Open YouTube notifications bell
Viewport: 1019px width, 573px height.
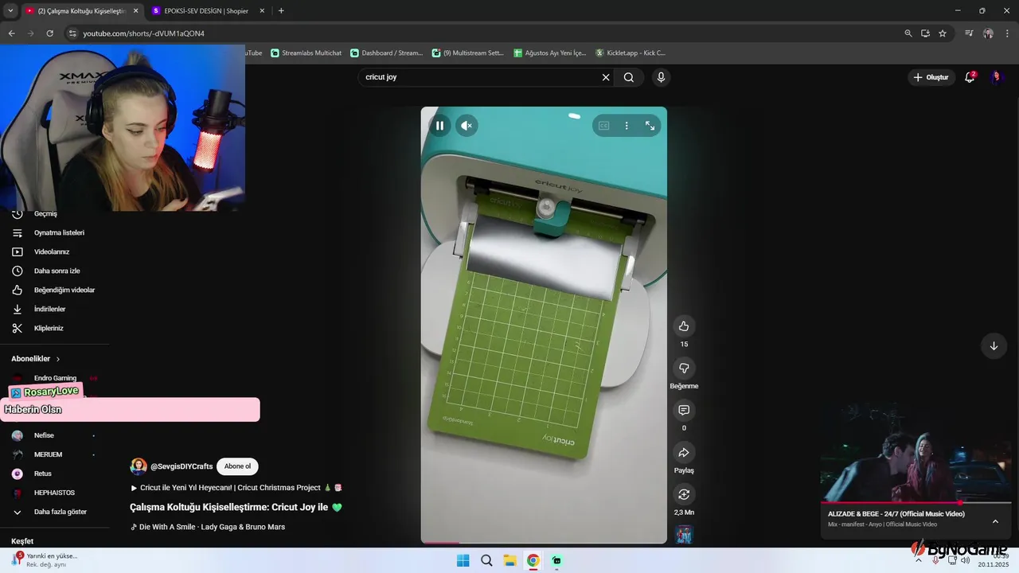click(x=970, y=77)
